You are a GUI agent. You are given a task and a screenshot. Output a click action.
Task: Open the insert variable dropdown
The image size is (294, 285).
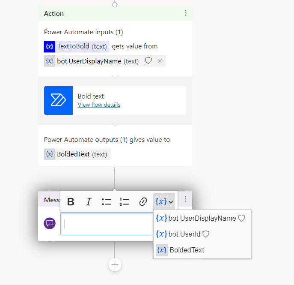[164, 201]
